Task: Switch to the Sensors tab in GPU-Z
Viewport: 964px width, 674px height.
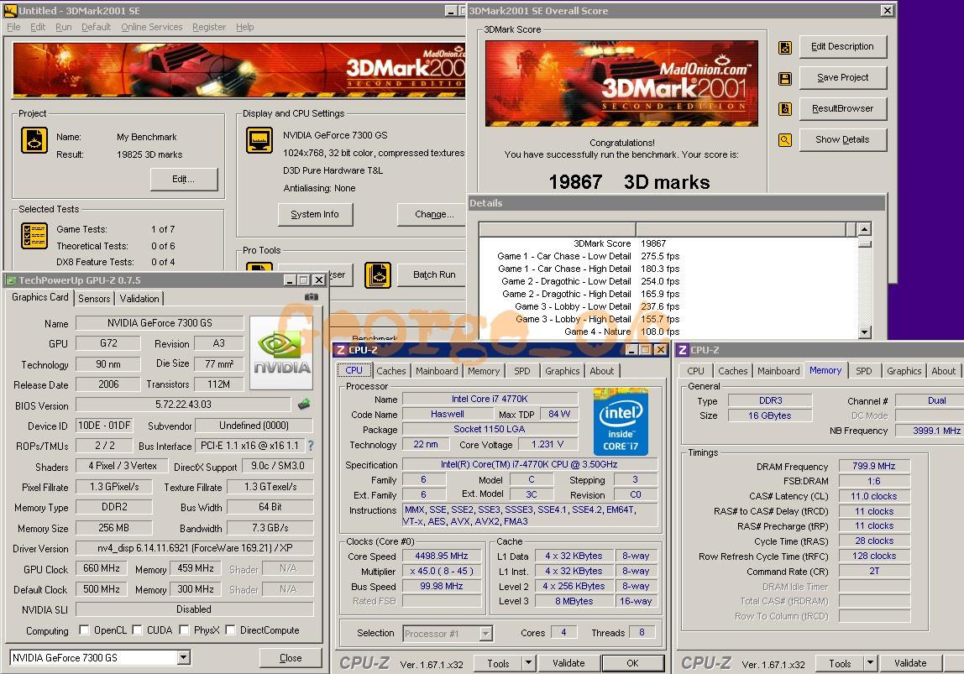Action: pyautogui.click(x=94, y=299)
